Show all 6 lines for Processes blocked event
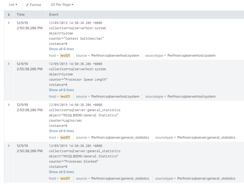 click(61, 172)
